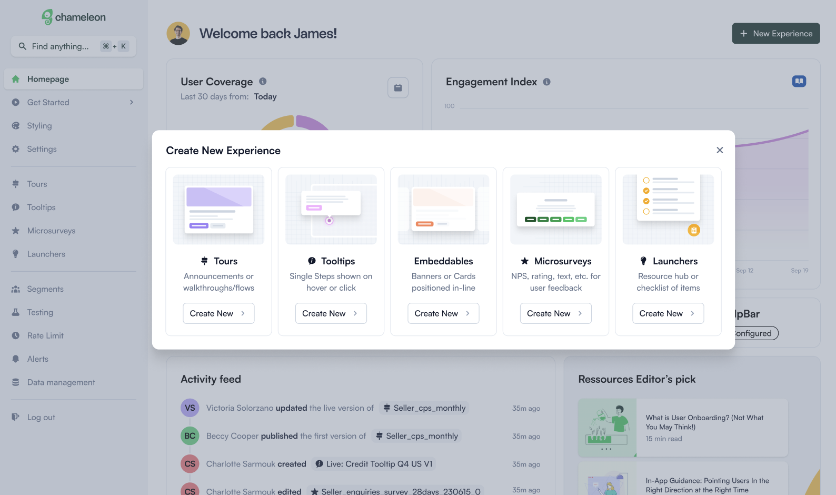Click the Tours signpost icon in sidebar
Screen dimensions: 836x495
click(16, 184)
